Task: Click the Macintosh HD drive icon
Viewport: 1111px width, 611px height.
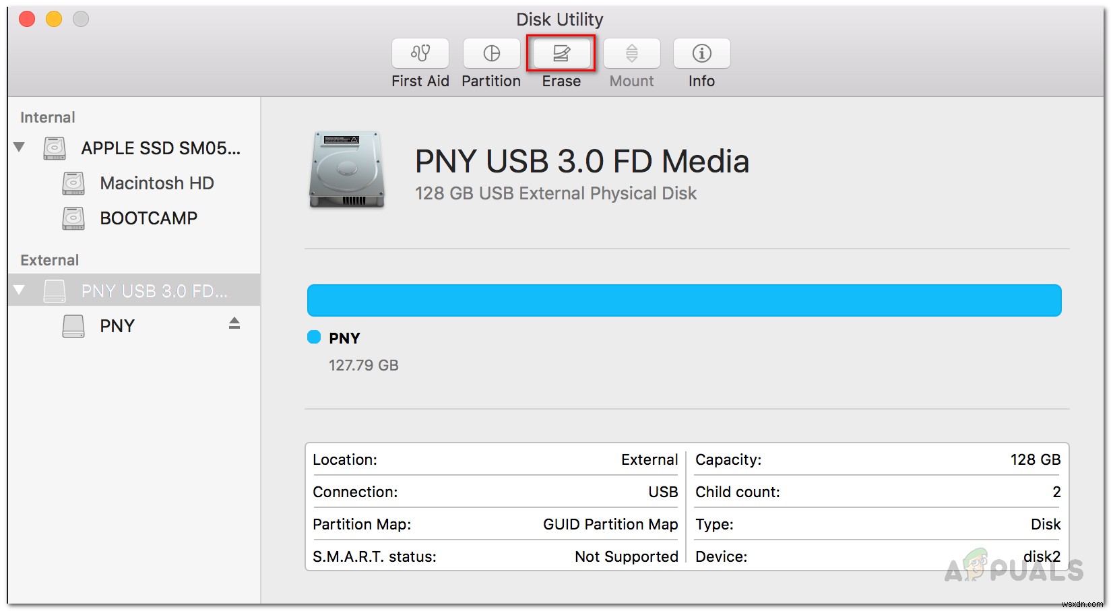Action: click(73, 183)
